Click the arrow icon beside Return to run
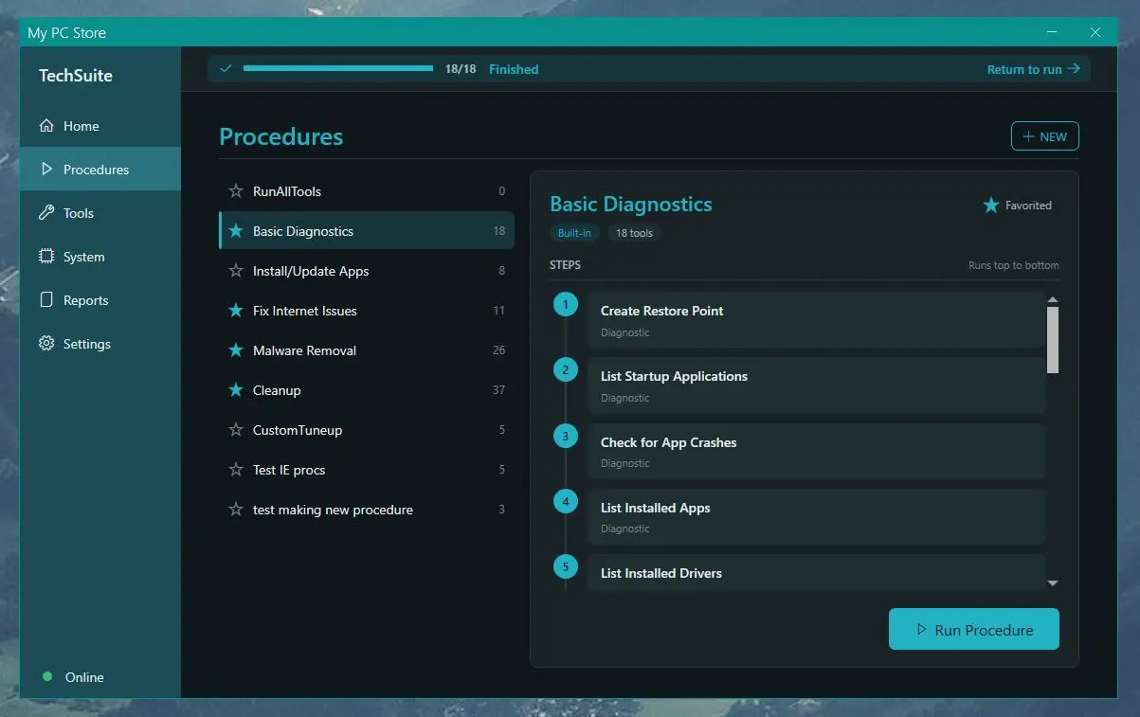 click(1074, 69)
